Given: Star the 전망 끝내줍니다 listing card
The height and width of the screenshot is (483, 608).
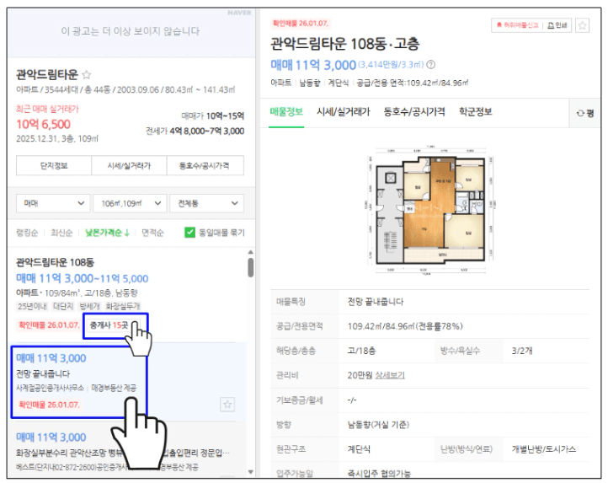Looking at the screenshot, I should 227,405.
